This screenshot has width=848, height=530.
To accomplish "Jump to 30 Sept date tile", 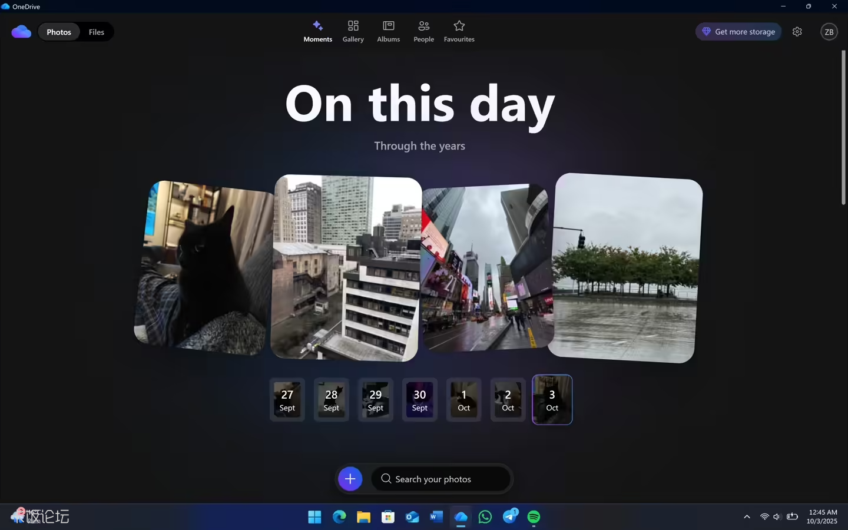I will (419, 400).
